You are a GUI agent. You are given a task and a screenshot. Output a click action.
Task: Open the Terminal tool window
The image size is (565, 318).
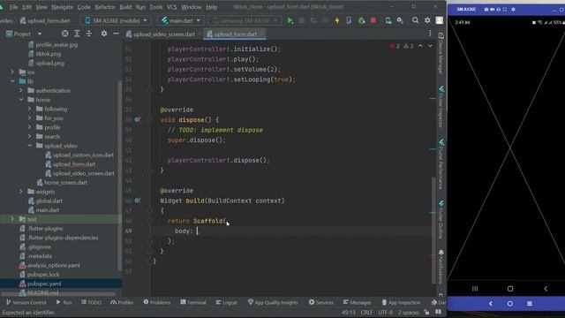(193, 302)
